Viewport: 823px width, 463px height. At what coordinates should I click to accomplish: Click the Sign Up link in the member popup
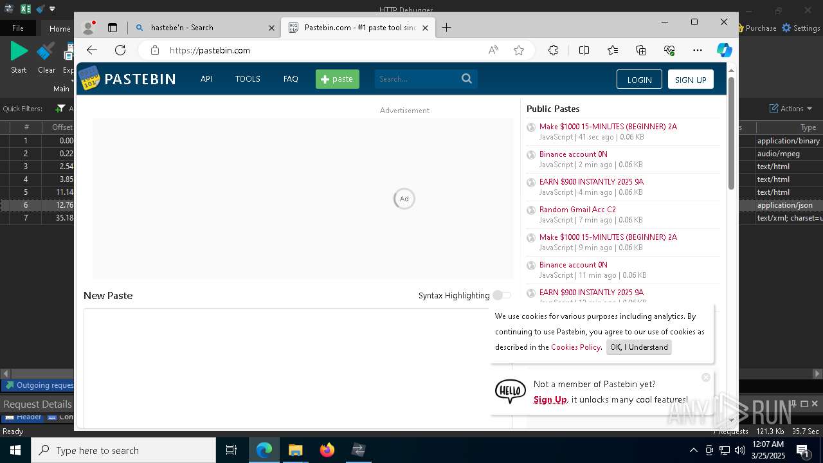550,400
